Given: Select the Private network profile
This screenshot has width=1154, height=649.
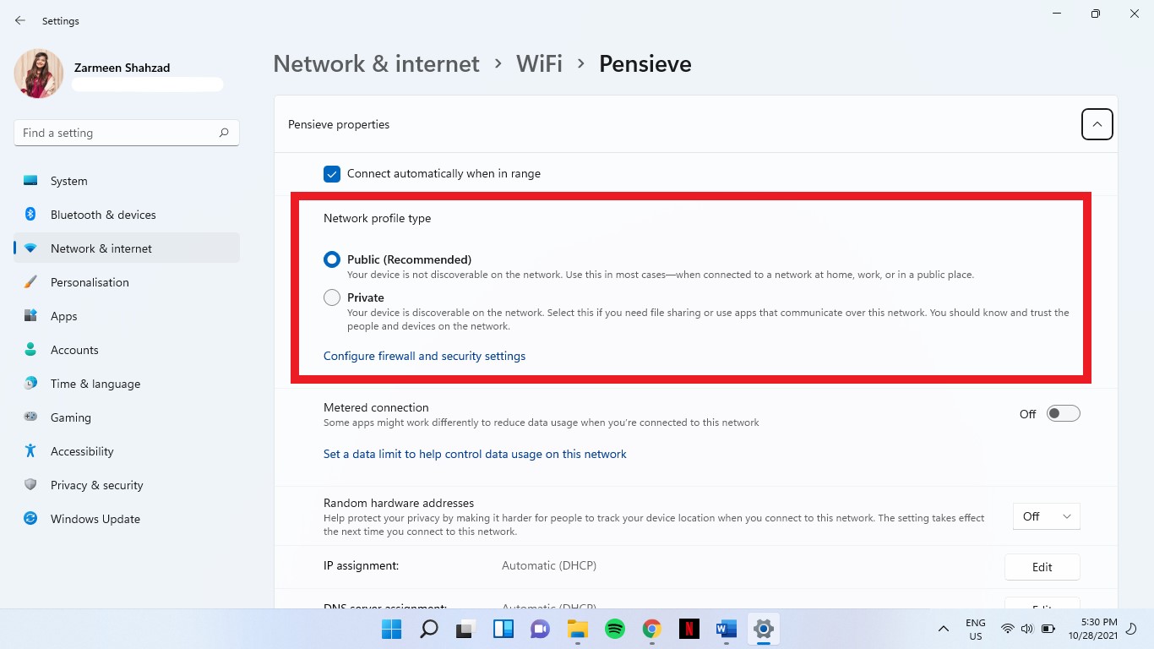Looking at the screenshot, I should click(331, 297).
